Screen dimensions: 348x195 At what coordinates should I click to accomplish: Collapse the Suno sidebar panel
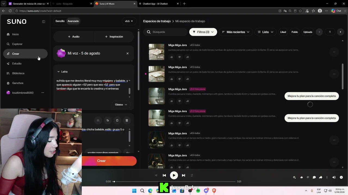43,22
